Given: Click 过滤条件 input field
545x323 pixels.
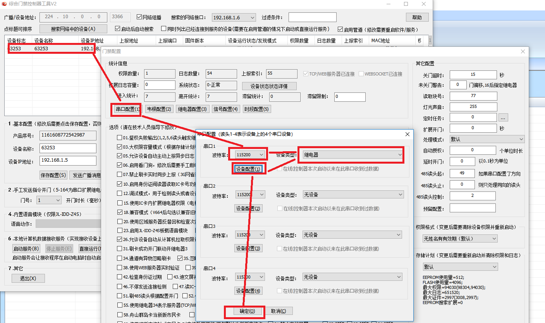Looking at the screenshot, I should click(x=313, y=17).
